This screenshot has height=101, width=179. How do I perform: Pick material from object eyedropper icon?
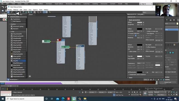point(11,12)
